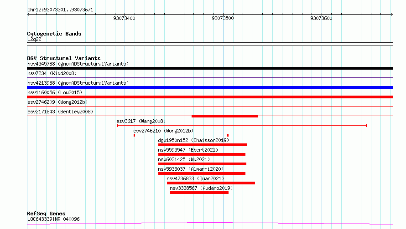Open variant nsv7234 (Kidd2008) label
The width and height of the screenshot is (406, 229).
[x=52, y=73]
